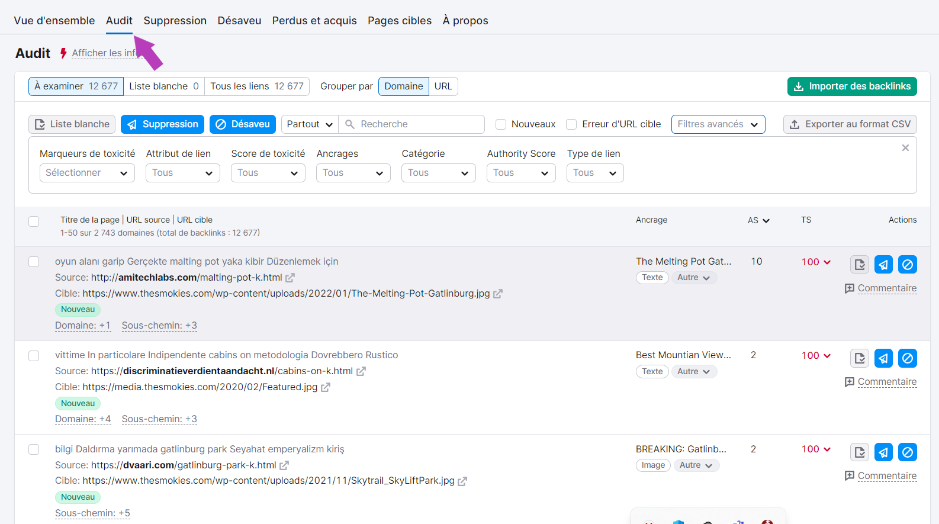This screenshot has height=524, width=939.
Task: Open Skytrail_SkyLiftPark.jpg target external link icon
Action: pos(462,481)
